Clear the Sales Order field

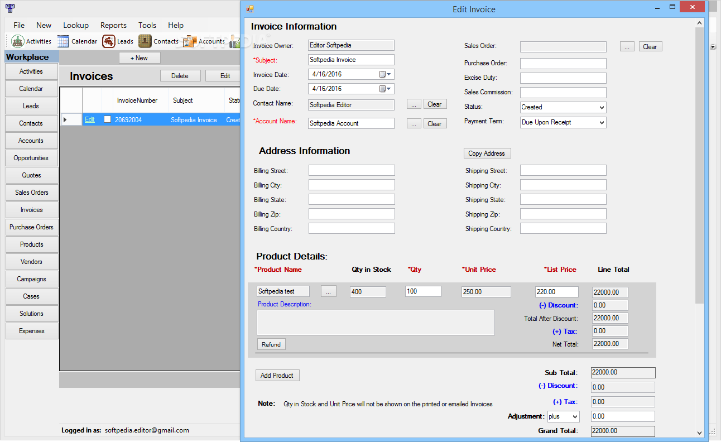point(651,47)
